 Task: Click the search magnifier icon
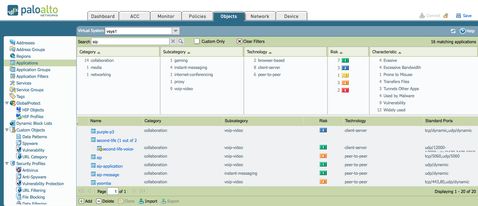[181, 41]
